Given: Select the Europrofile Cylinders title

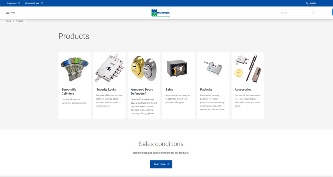Looking at the screenshot, I should pyautogui.click(x=69, y=92).
